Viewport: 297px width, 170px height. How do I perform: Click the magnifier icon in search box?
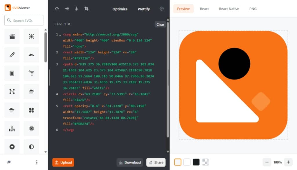9,20
